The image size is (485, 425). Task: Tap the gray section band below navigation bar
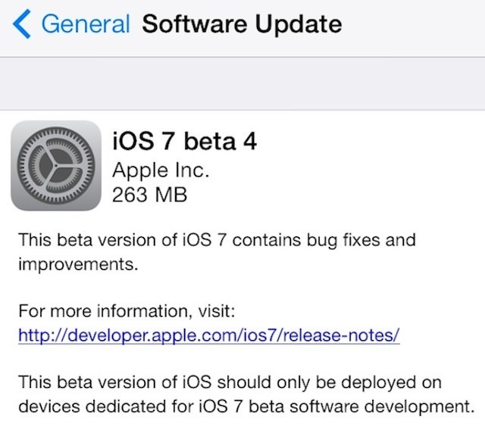click(242, 83)
